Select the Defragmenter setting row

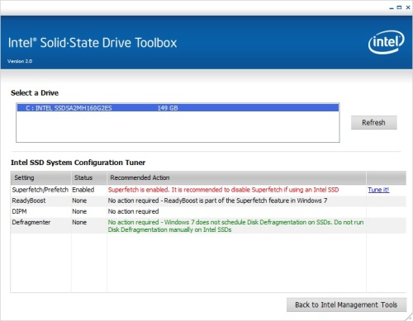[208, 225]
